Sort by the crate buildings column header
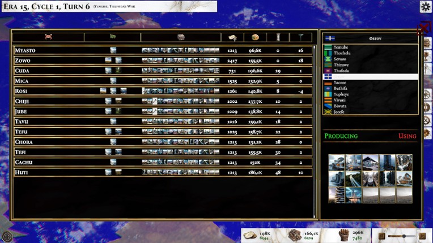Image resolution: width=433 pixels, height=243 pixels. pos(181,37)
